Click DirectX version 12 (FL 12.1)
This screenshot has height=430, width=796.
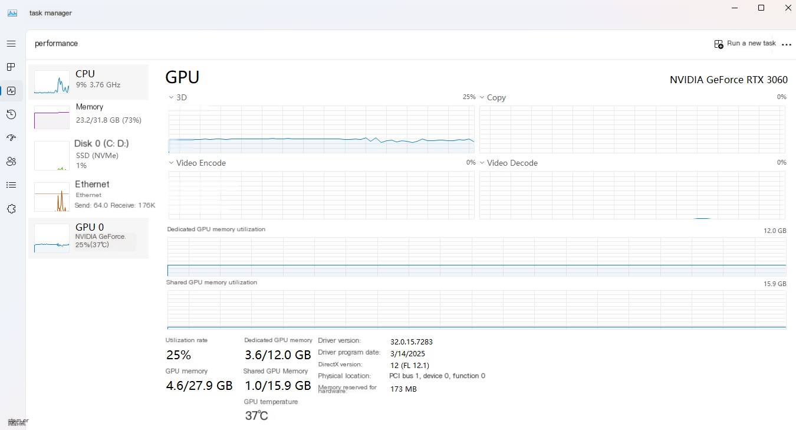point(410,365)
